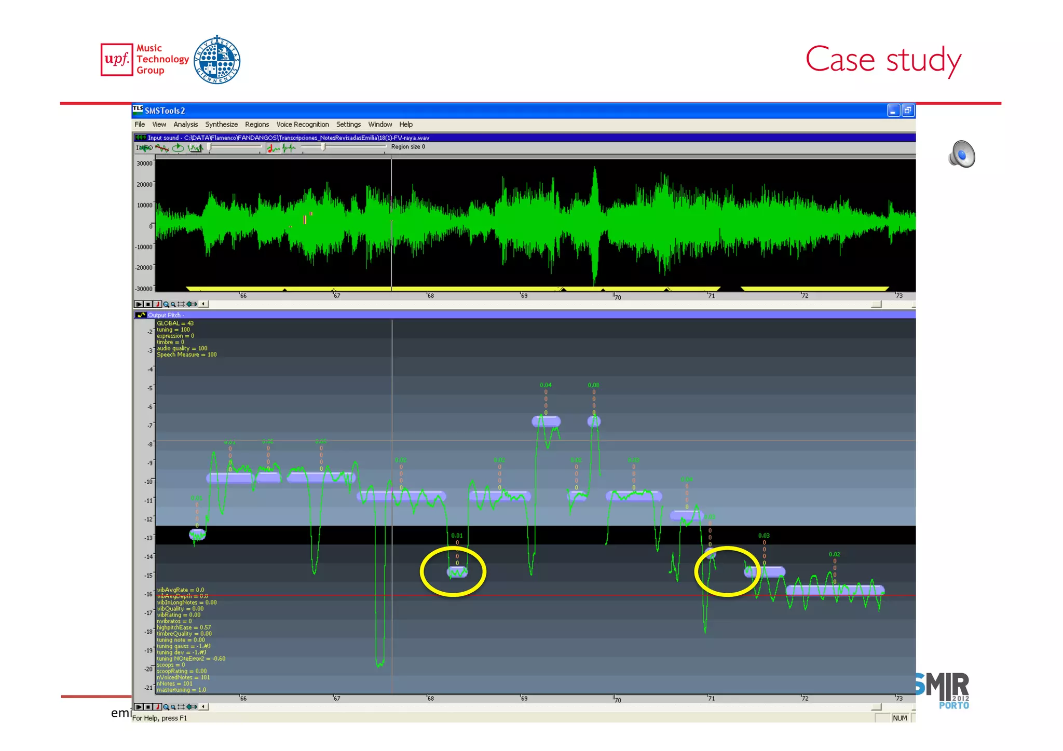Open the Regions menu
This screenshot has height=751, width=1063.
pos(257,125)
